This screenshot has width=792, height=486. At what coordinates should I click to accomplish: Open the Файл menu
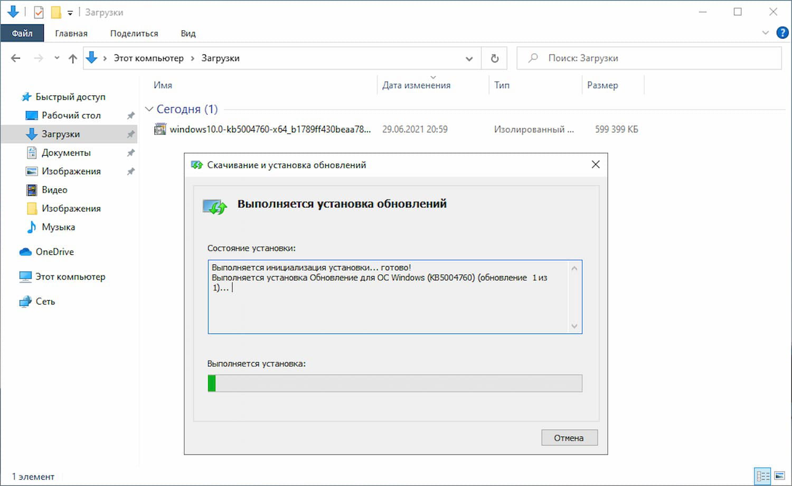pos(22,33)
